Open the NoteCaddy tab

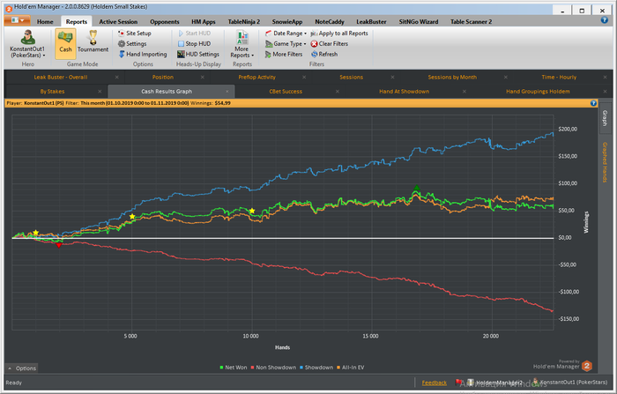(x=330, y=22)
